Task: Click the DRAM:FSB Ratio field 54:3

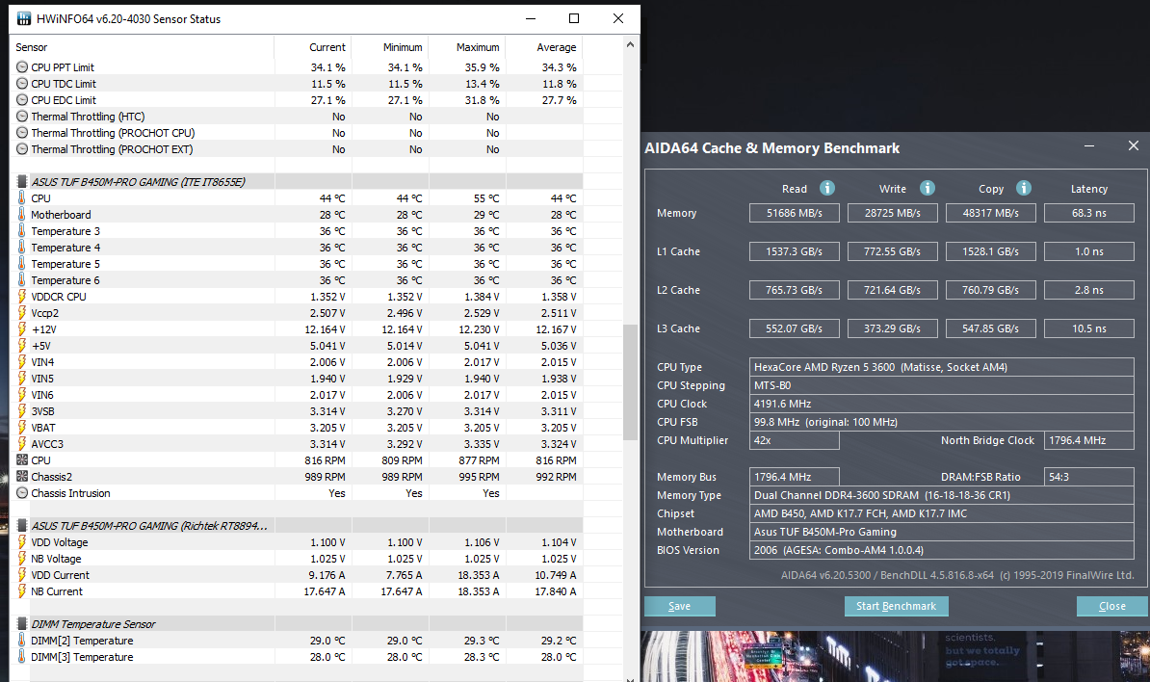Action: (x=1088, y=477)
